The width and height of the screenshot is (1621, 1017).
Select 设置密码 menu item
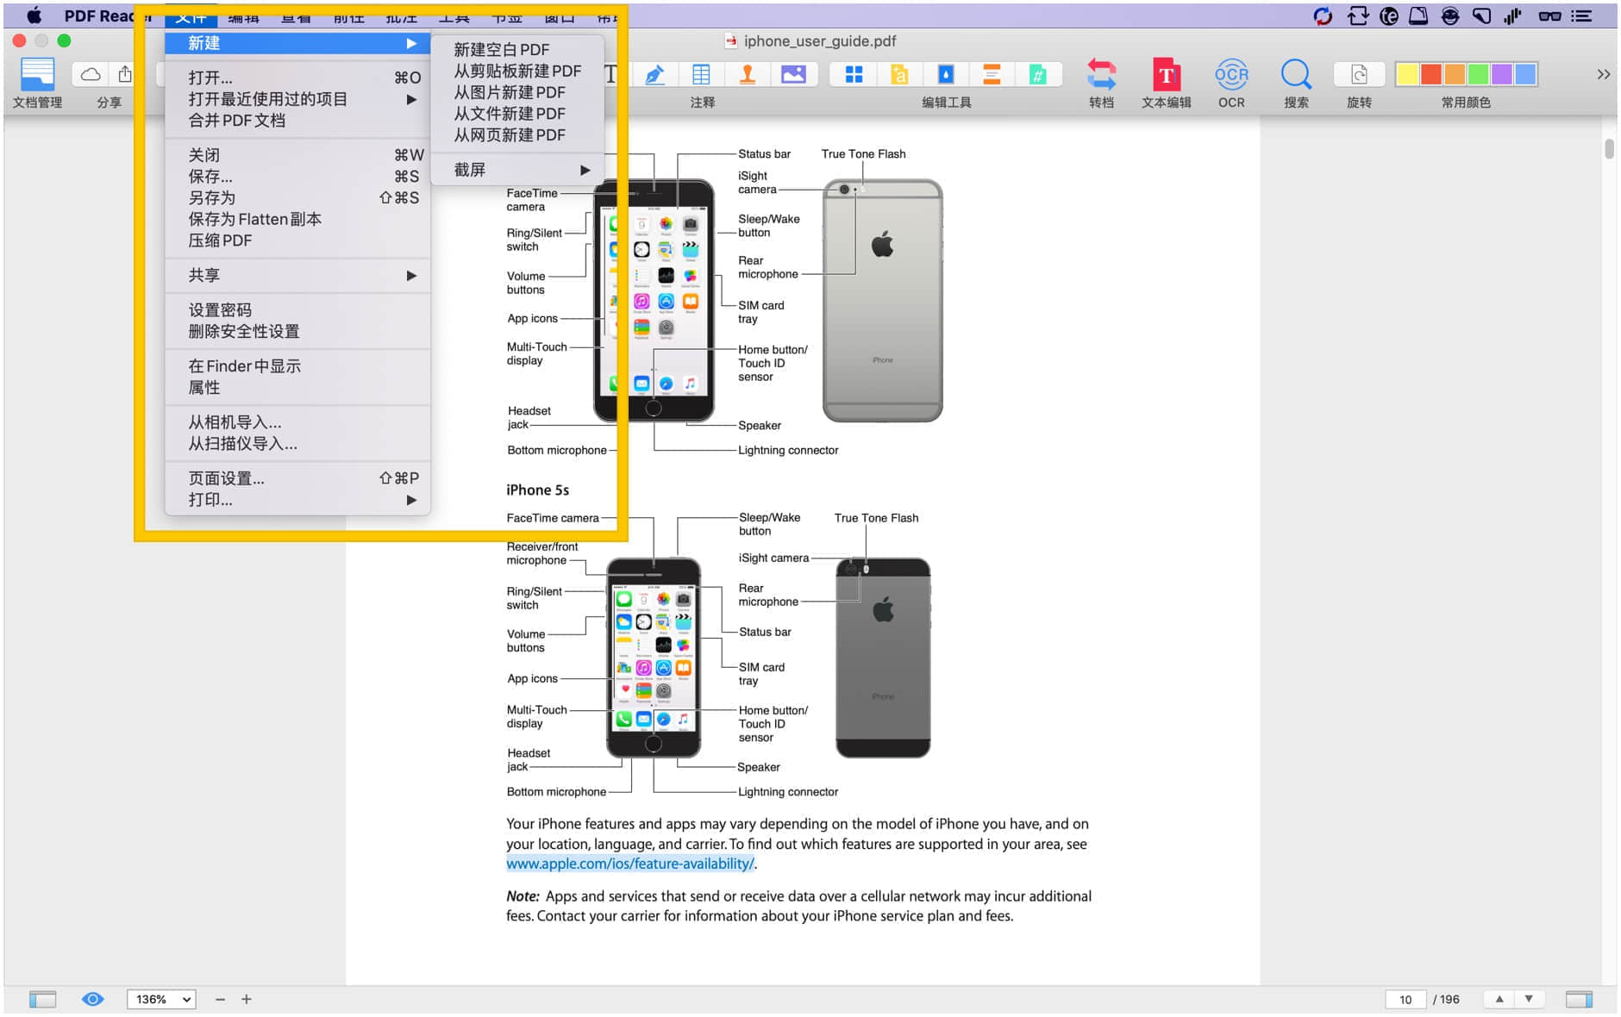[297, 310]
